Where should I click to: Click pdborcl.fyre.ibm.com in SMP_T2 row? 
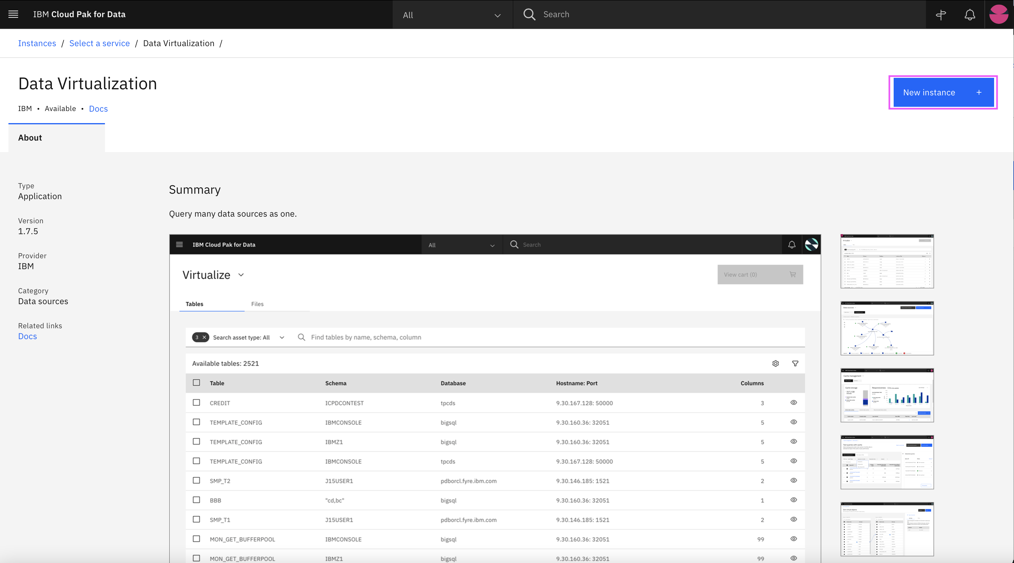pyautogui.click(x=468, y=481)
